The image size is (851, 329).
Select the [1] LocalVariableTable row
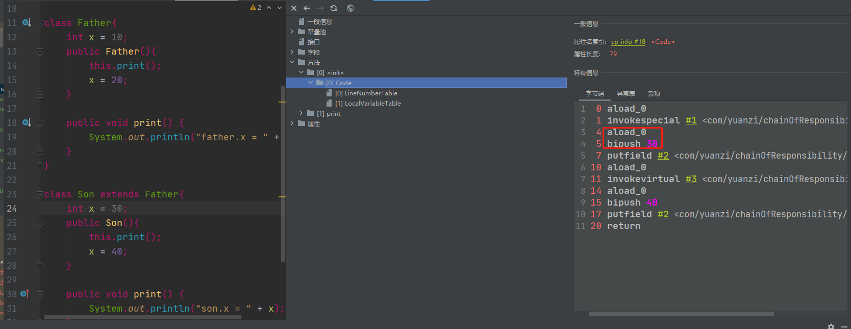(427, 103)
